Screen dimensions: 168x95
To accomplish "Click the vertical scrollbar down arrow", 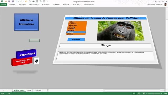I will (x=167, y=88).
